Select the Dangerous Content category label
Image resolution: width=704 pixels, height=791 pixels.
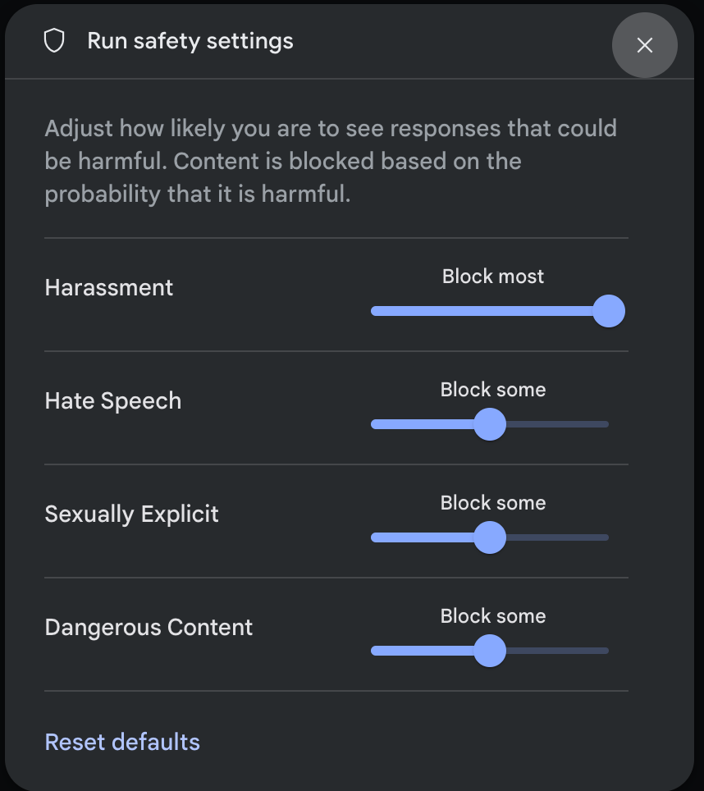click(x=149, y=628)
